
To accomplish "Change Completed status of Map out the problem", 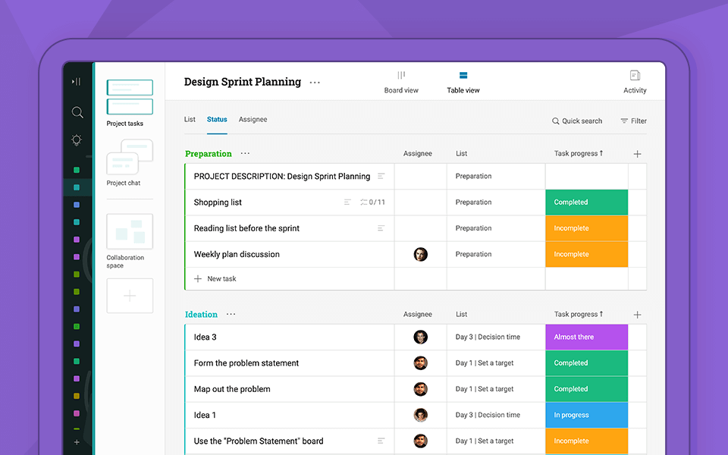I will coord(586,389).
